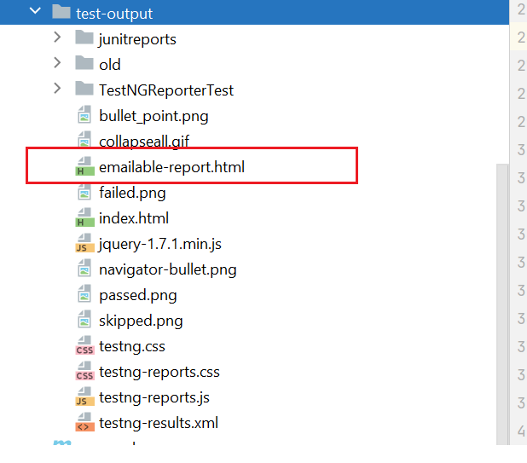Click the testng-results.xml XML file icon
This screenshot has width=527, height=463.
point(84,422)
